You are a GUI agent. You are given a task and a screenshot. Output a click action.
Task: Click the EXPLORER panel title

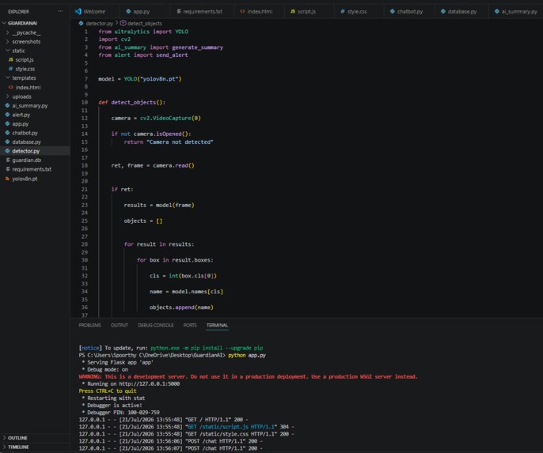coord(19,11)
